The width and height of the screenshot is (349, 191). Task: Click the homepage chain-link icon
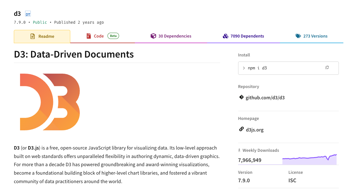coord(241,129)
